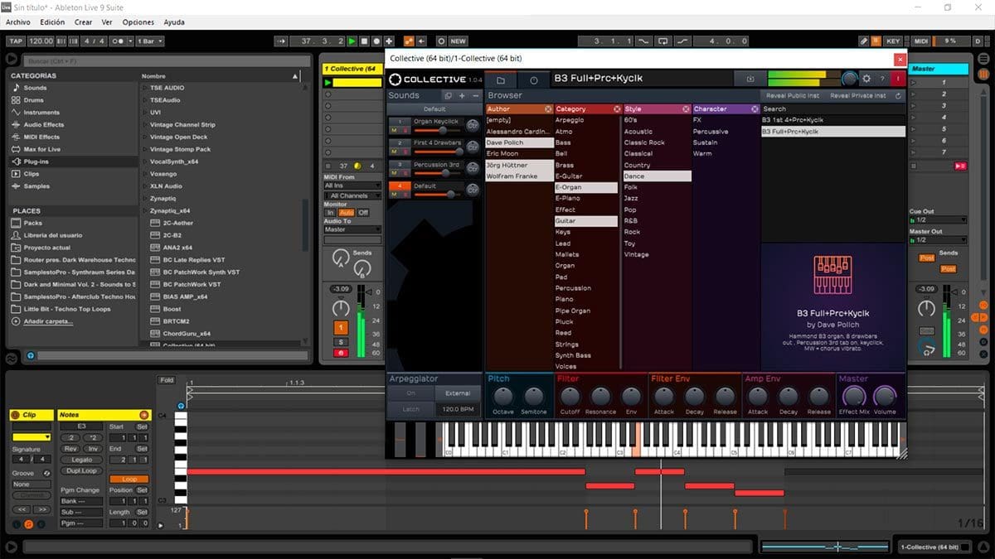
Task: Click the refresh icon beside Reveal Private Inst
Action: pos(898,96)
